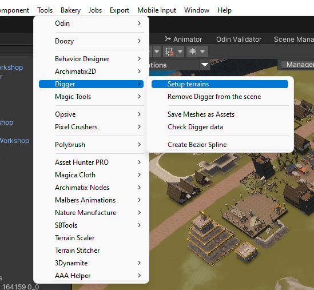The image size is (314, 290).
Task: Open the SBTools submenu
Action: [91, 225]
